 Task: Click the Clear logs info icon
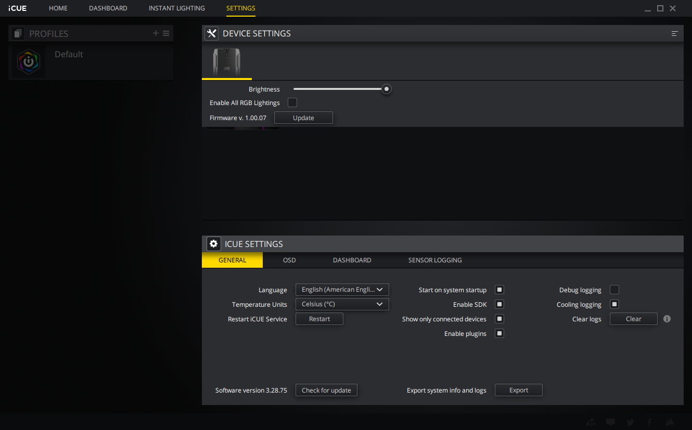(667, 319)
